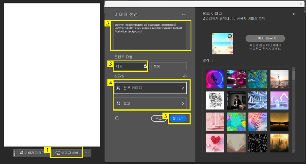
Task: Select the beige paper polygon gallery image
Action: point(236,143)
